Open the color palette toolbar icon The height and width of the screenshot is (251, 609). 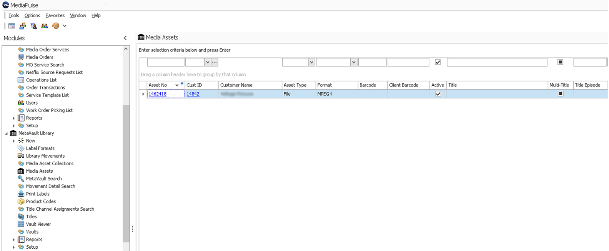[56, 26]
